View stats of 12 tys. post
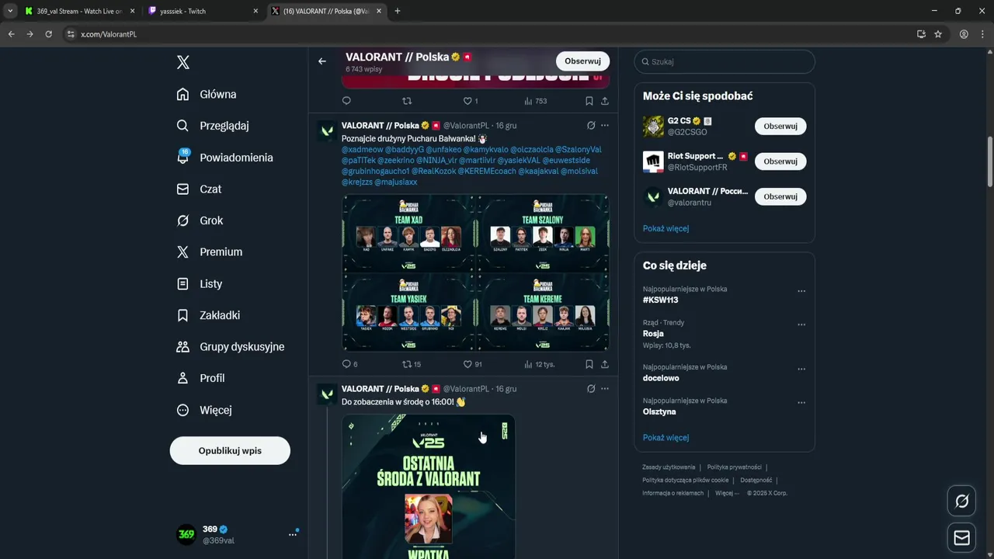Image resolution: width=994 pixels, height=559 pixels. click(x=539, y=364)
